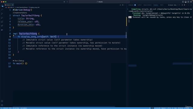Open the Source Control view

click(2, 14)
